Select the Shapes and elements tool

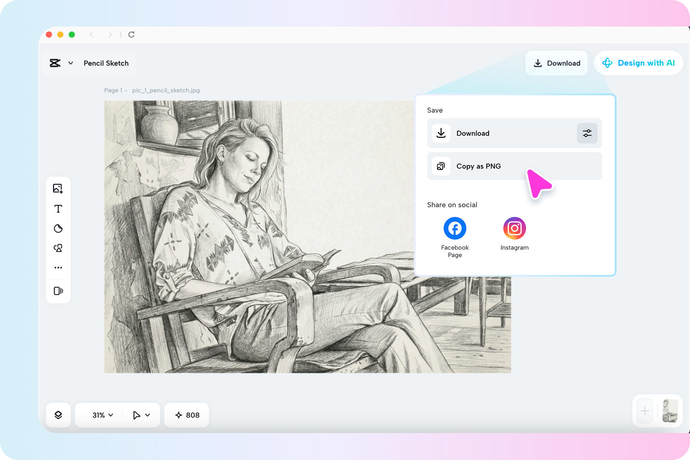click(x=58, y=248)
